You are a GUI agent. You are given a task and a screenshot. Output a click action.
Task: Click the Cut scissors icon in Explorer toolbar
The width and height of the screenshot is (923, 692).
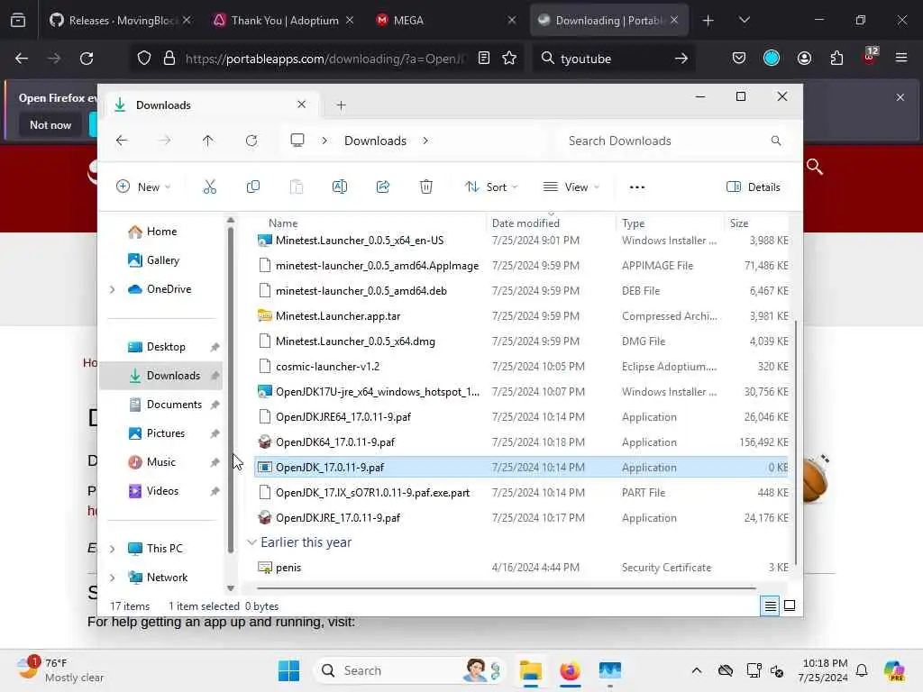pyautogui.click(x=209, y=187)
